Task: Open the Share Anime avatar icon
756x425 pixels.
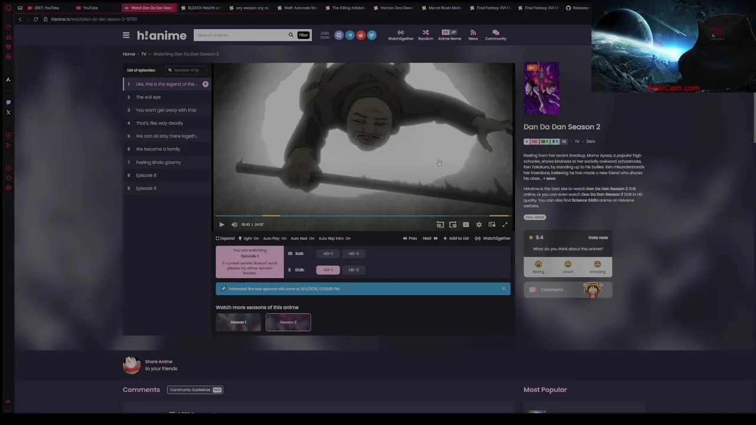Action: 132,365
